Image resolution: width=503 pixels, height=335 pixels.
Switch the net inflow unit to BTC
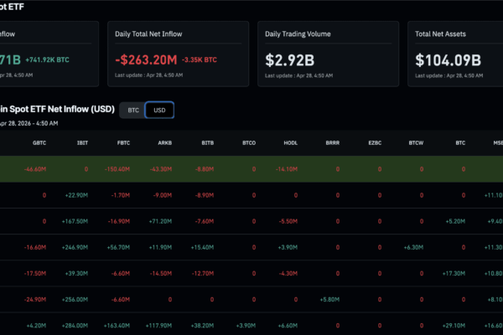click(x=132, y=110)
